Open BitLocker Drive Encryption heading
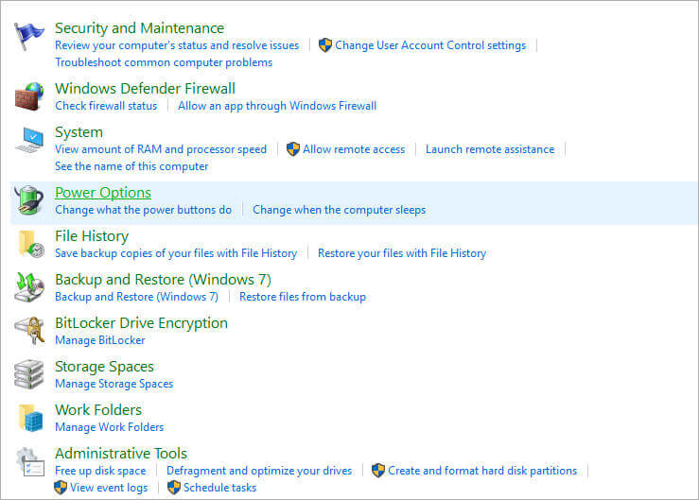 141,322
